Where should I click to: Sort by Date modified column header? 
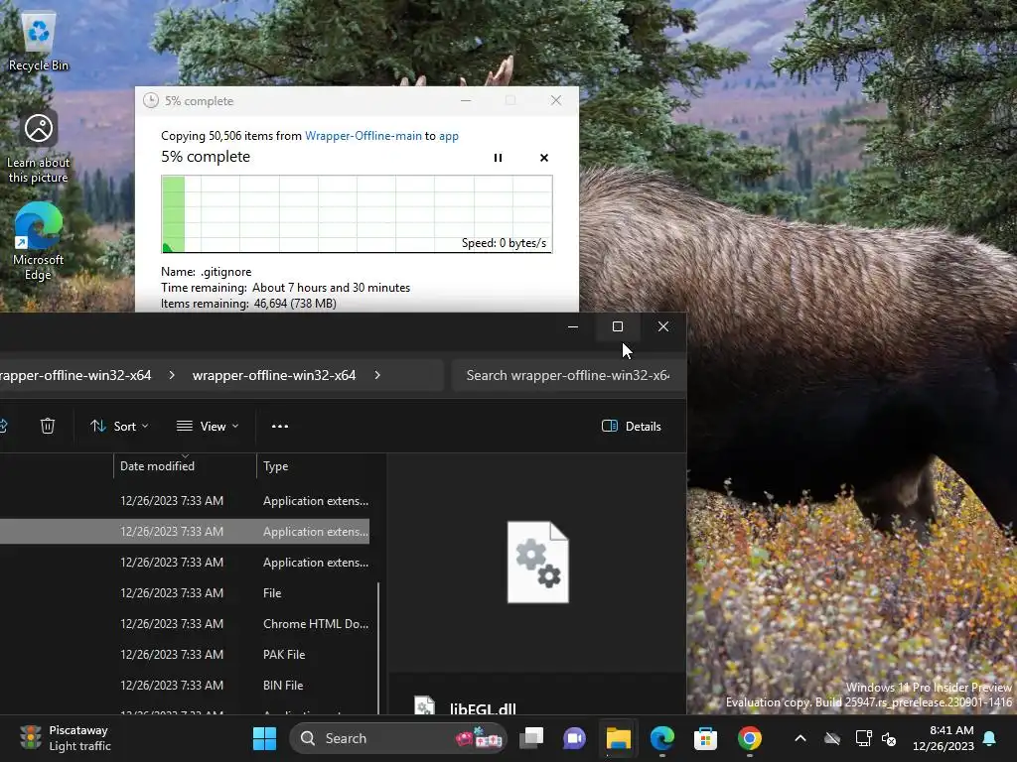(185, 466)
